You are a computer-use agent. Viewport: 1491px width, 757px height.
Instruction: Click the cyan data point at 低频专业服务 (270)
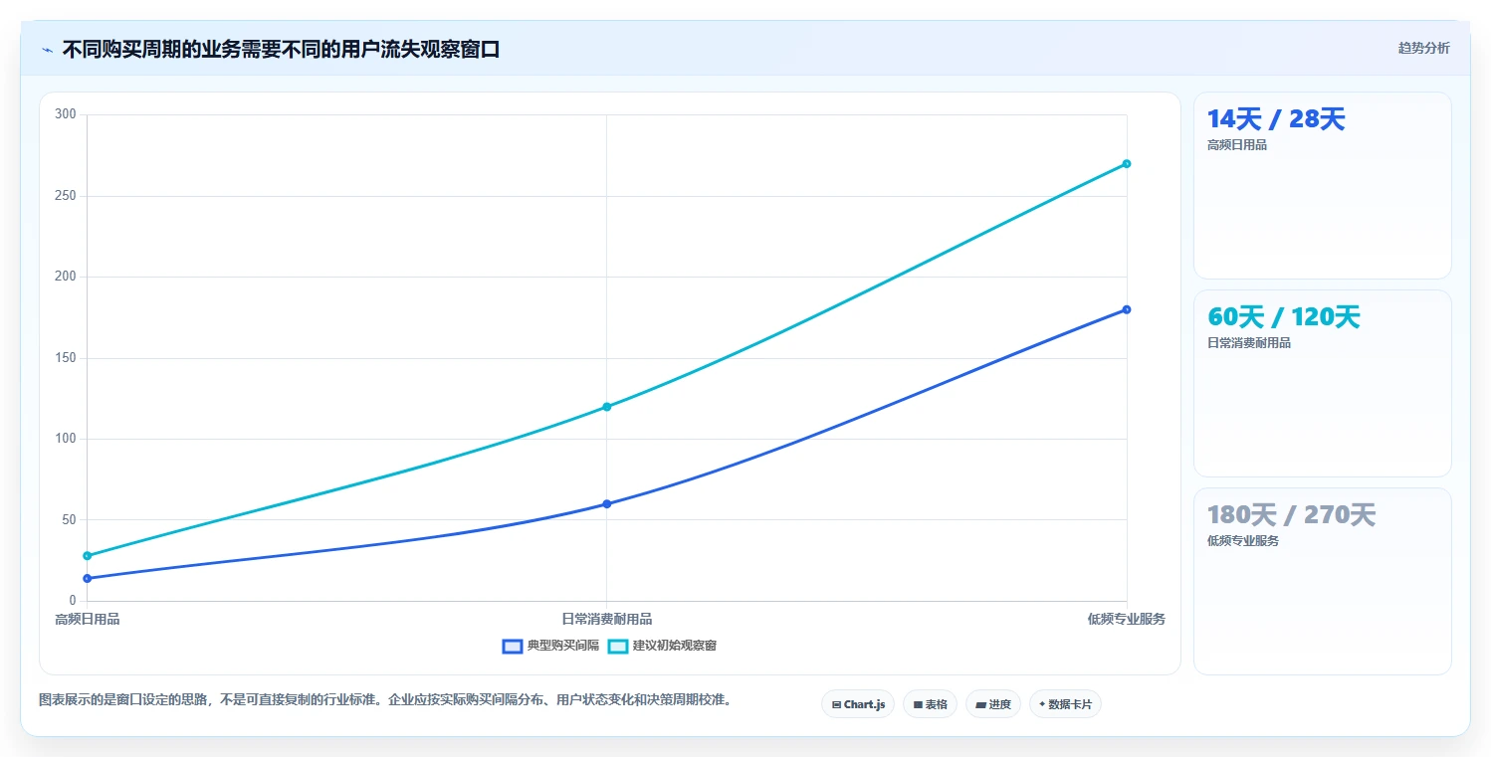pyautogui.click(x=1127, y=163)
